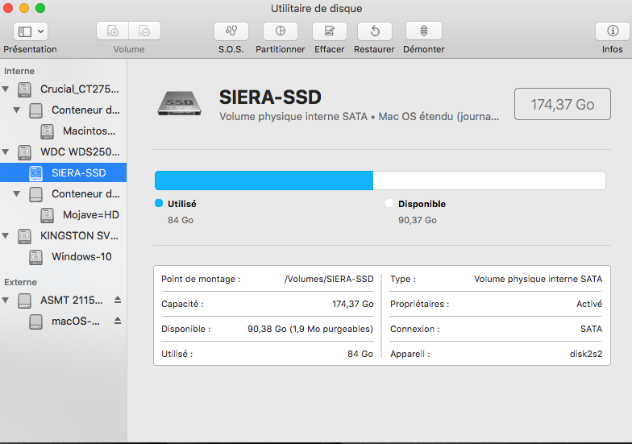Image resolution: width=632 pixels, height=444 pixels.
Task: Click the remove volume icon
Action: 145,31
